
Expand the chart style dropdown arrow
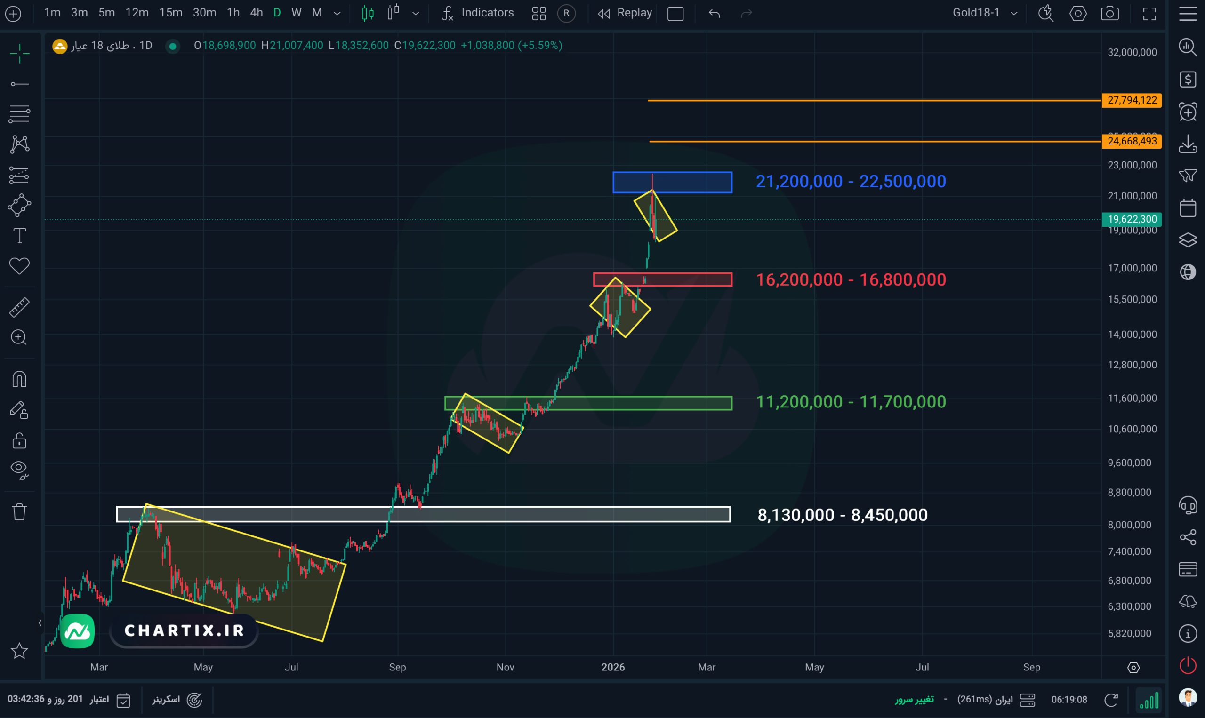[415, 13]
